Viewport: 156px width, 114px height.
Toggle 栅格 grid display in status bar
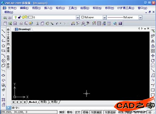pos(70,112)
